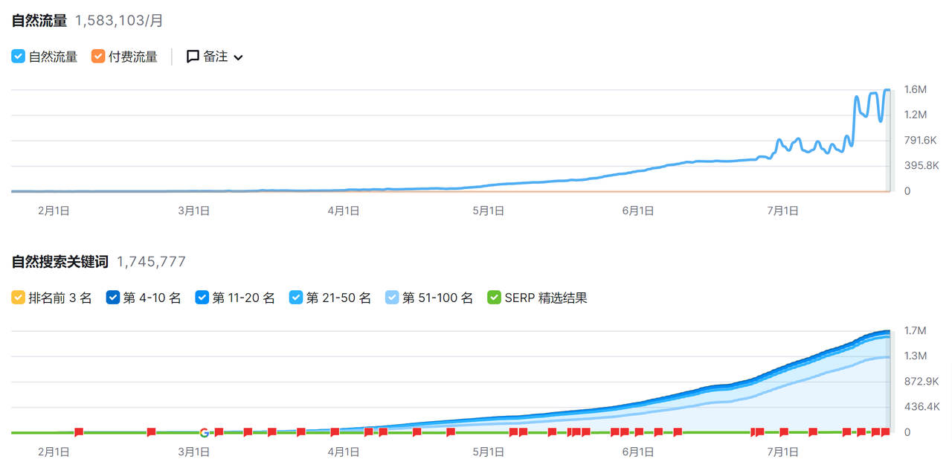Screen dimensions: 952x465
Task: Click the 自然流量 section heading
Action: pyautogui.click(x=39, y=21)
